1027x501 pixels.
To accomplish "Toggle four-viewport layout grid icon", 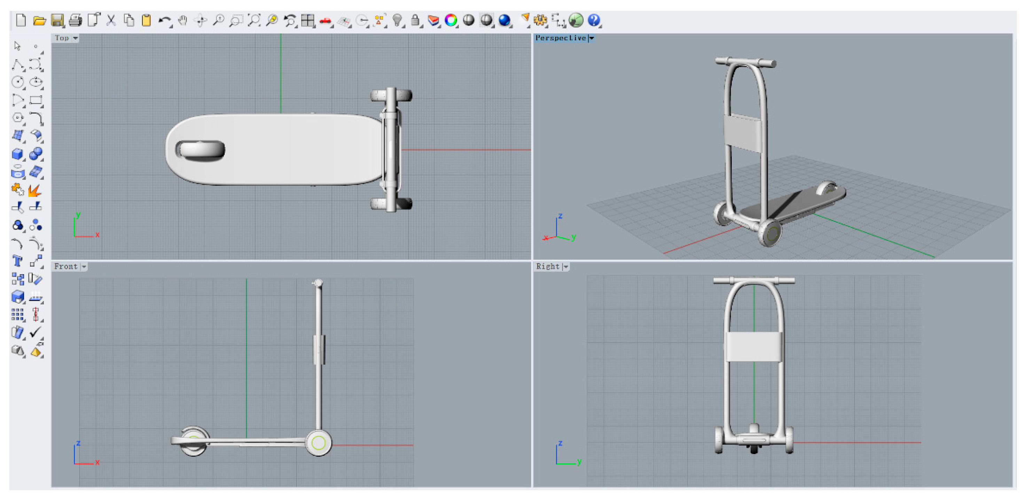I will (307, 20).
